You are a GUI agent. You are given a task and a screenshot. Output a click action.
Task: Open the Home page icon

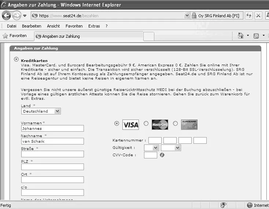pos(240,36)
